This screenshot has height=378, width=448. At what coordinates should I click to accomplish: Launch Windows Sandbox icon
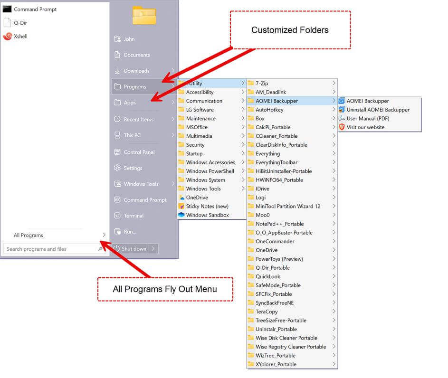181,215
